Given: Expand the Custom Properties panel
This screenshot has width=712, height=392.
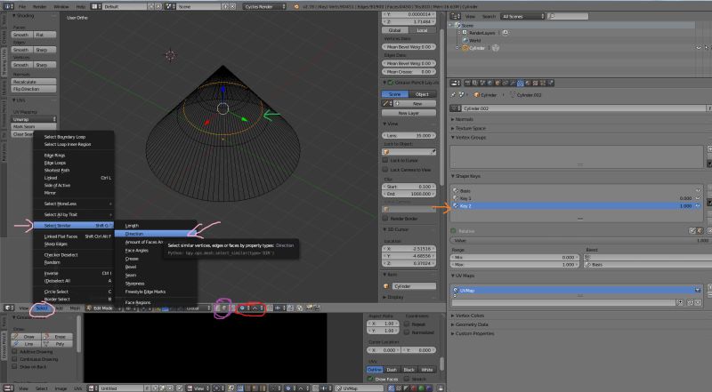Looking at the screenshot, I should (473, 333).
